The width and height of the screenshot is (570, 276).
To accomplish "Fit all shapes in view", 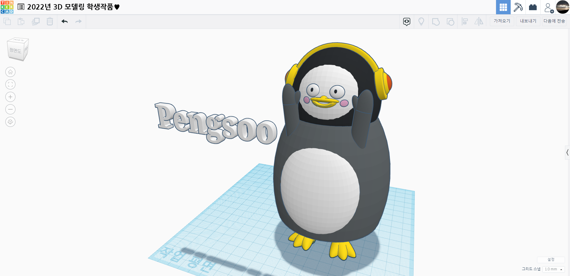I will [10, 84].
